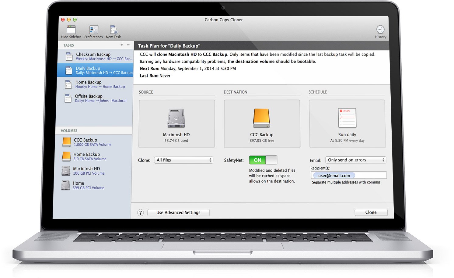
Task: Click the Macintosh HD source selector box
Action: point(176,124)
